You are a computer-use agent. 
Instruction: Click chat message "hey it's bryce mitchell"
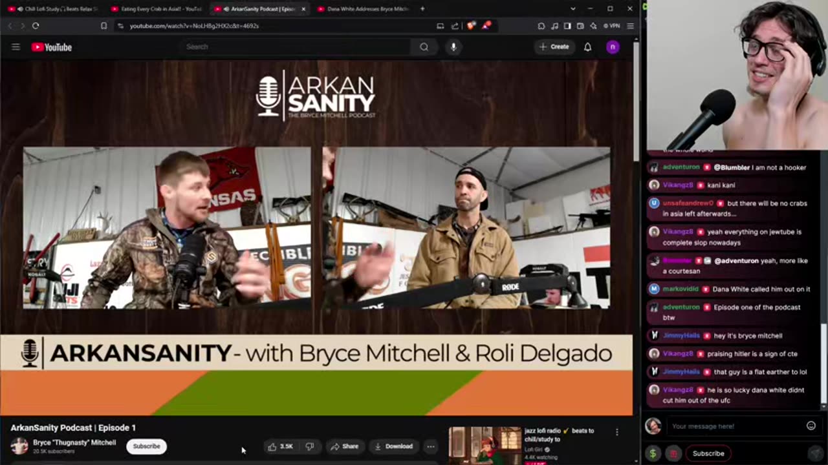[x=748, y=336]
